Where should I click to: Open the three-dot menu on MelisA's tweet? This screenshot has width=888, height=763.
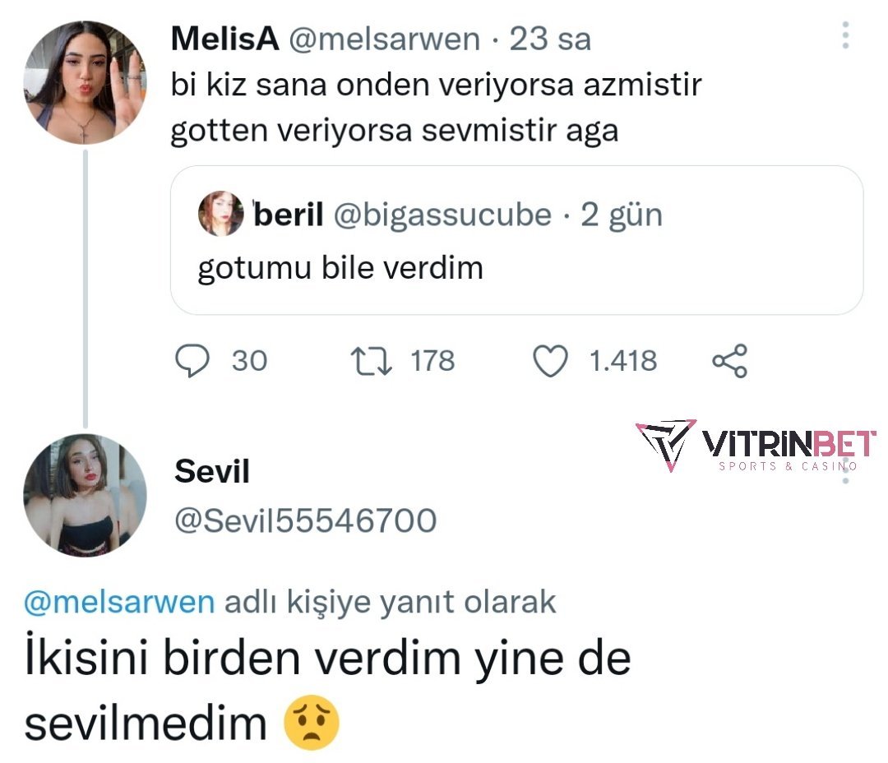click(846, 36)
